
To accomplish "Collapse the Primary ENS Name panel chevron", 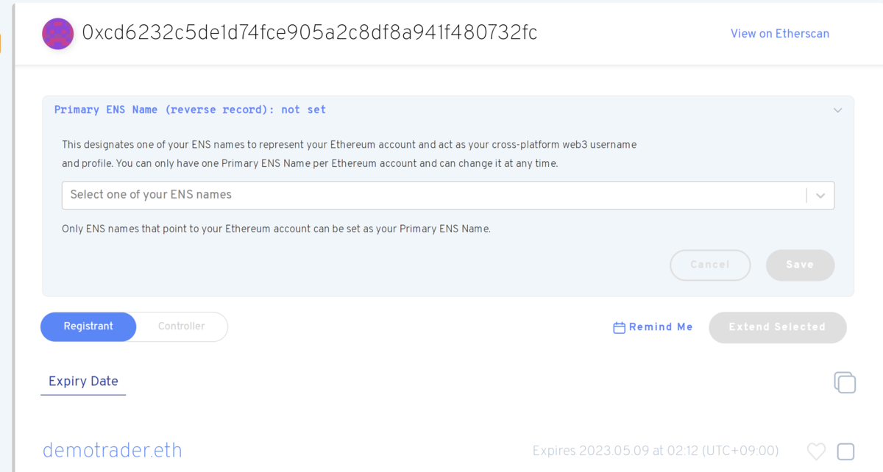I will [x=837, y=110].
